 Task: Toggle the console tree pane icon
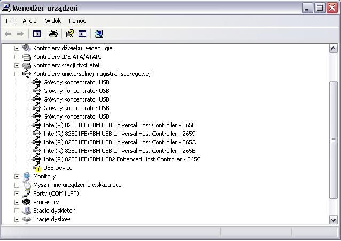[37, 34]
